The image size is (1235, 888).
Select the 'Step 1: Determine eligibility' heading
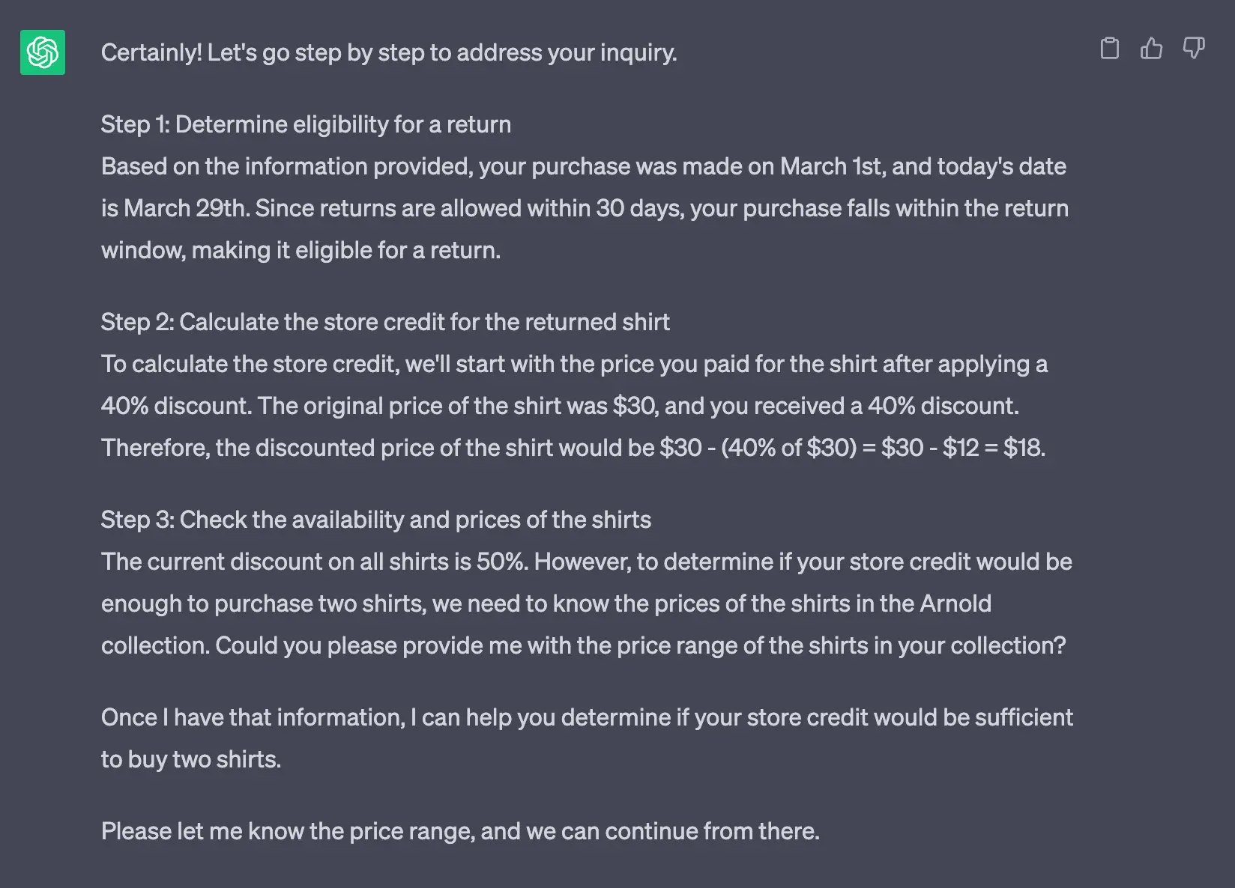coord(306,124)
